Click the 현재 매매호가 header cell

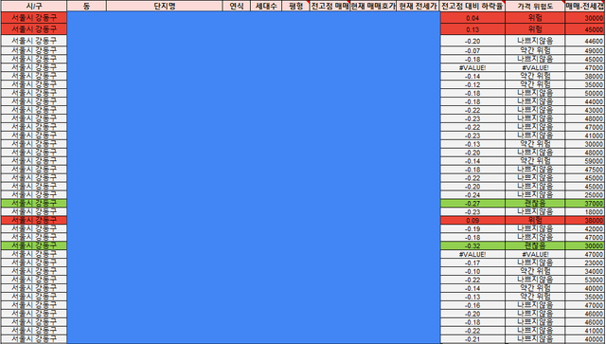coord(373,6)
